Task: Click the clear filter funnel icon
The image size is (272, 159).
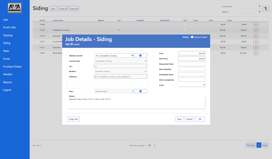Action: (x=265, y=9)
